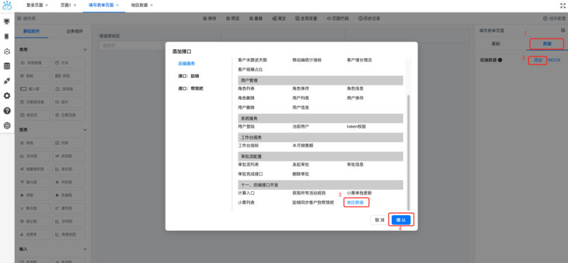The image size is (568, 263).
Task: Choose the 小票列表 interface
Action: click(x=246, y=202)
